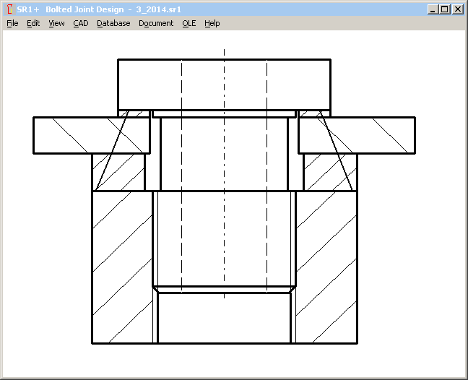Open the File menu
This screenshot has width=468, height=380.
click(x=12, y=23)
